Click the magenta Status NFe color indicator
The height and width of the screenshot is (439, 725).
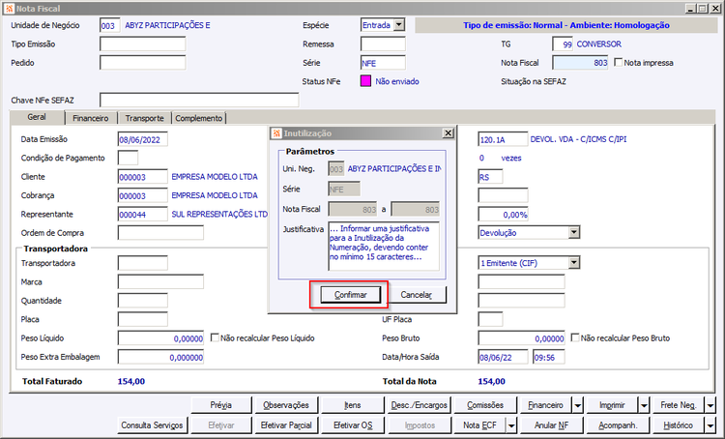click(365, 81)
